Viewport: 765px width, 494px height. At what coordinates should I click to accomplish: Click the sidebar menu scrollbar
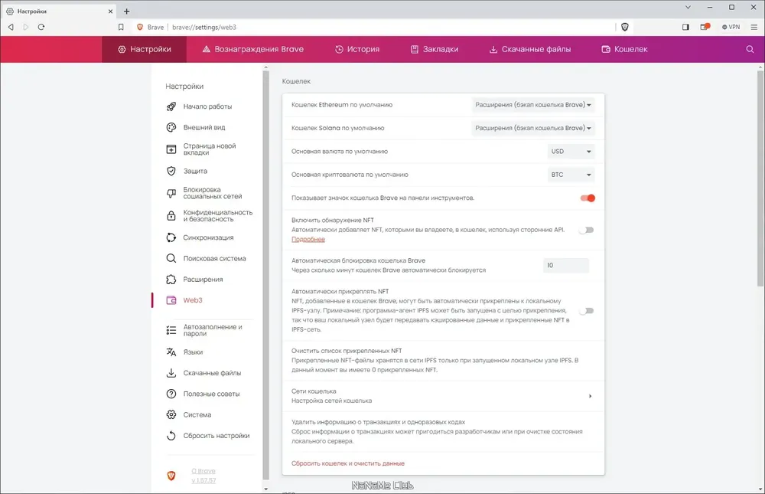(x=266, y=275)
